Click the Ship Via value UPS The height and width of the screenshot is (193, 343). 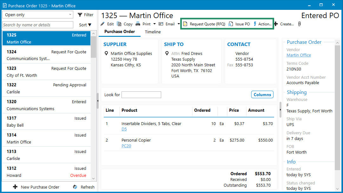290,124
